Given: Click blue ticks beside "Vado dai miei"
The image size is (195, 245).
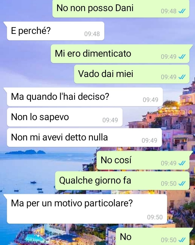Looking at the screenshot, I should [182, 77].
